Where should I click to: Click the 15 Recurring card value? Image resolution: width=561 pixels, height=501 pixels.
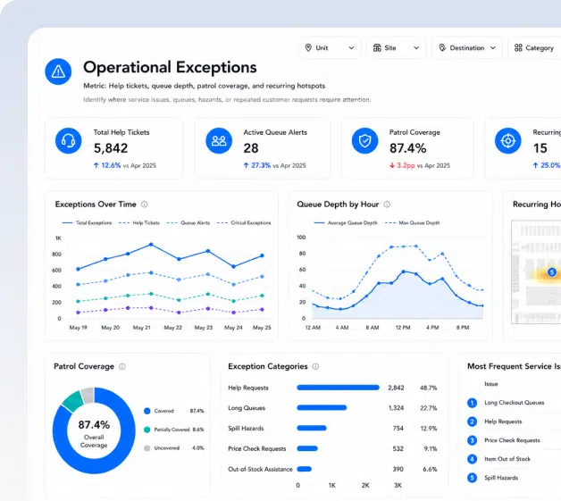(x=540, y=148)
